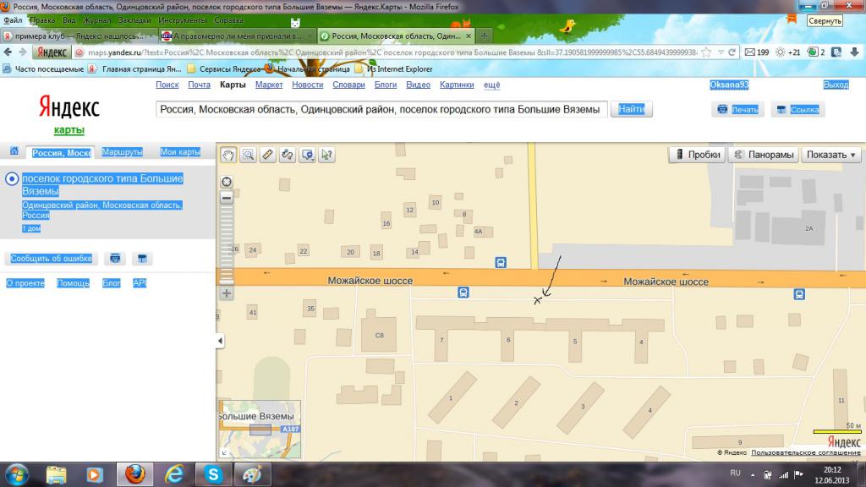Open the Закладки menu

click(x=134, y=20)
